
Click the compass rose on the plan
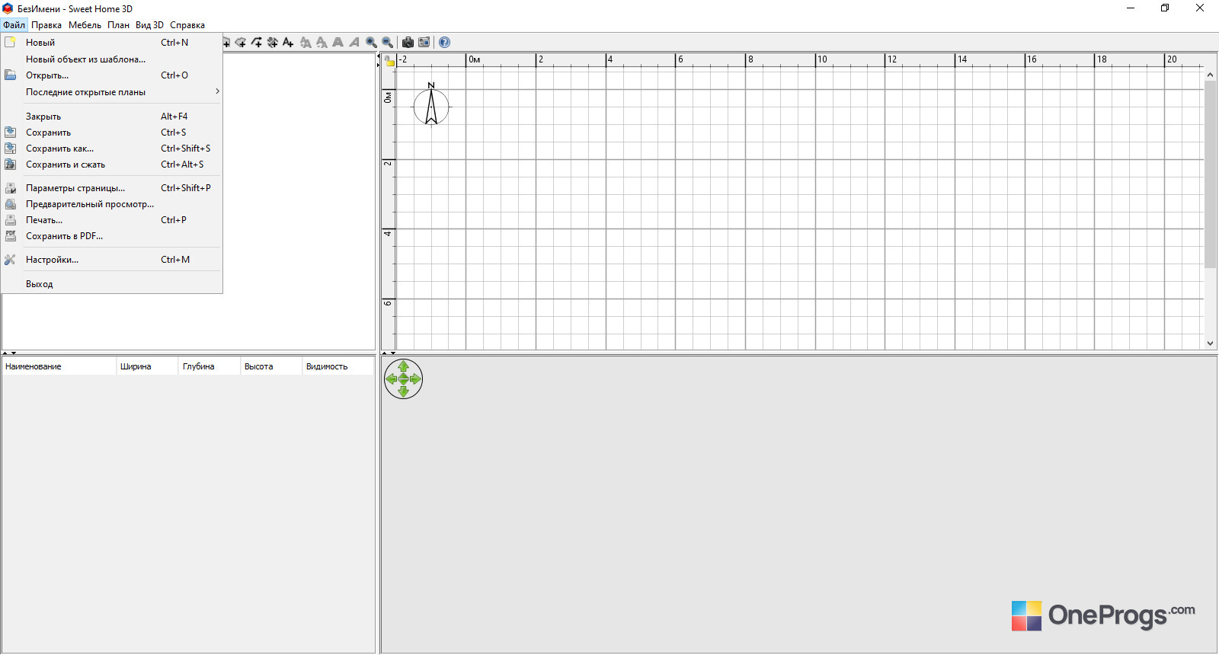click(431, 105)
